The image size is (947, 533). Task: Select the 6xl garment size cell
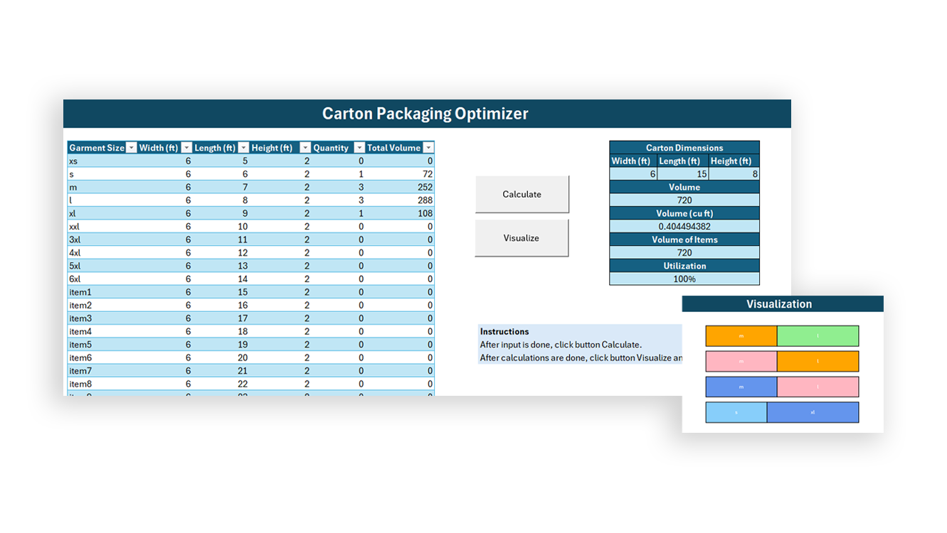(x=102, y=279)
